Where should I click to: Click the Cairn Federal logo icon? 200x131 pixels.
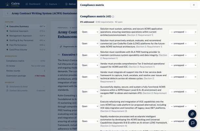coord(8,4)
